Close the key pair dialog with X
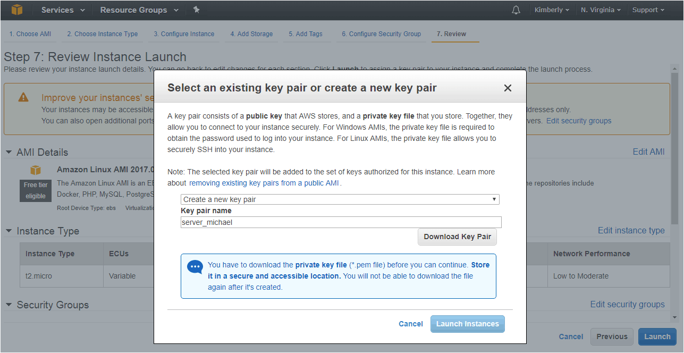 (508, 88)
